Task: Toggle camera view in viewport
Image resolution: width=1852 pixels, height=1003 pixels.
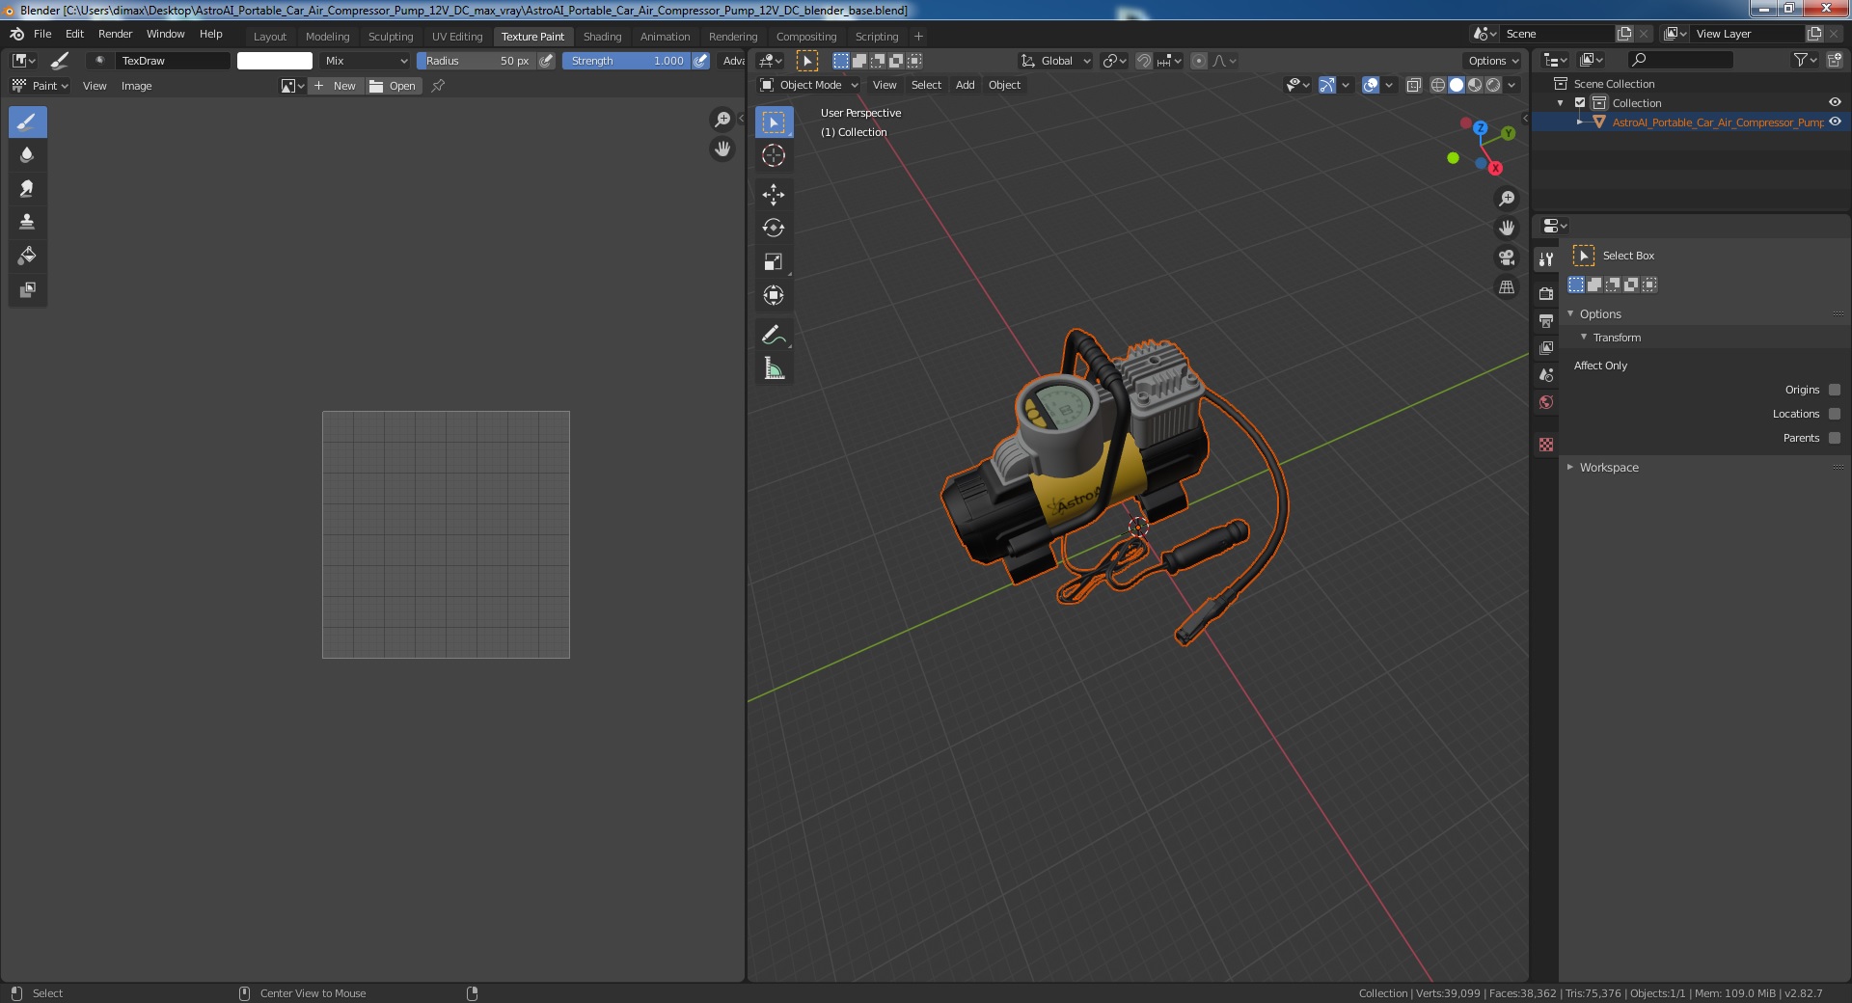Action: coord(1506,258)
